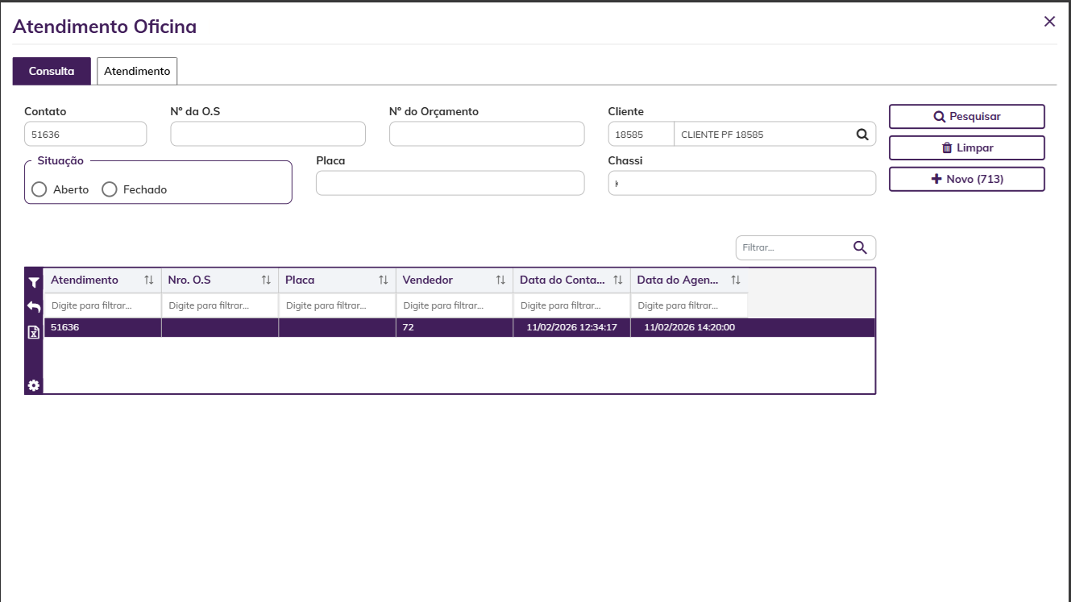Click contact date 11/02/2026 12:34:17

(x=571, y=327)
